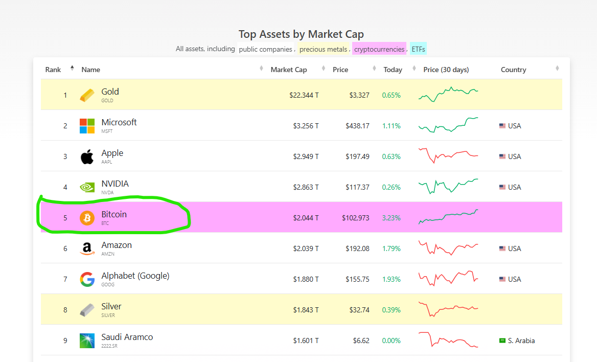Filter by public companies tag
Image resolution: width=597 pixels, height=362 pixels.
[x=265, y=49]
